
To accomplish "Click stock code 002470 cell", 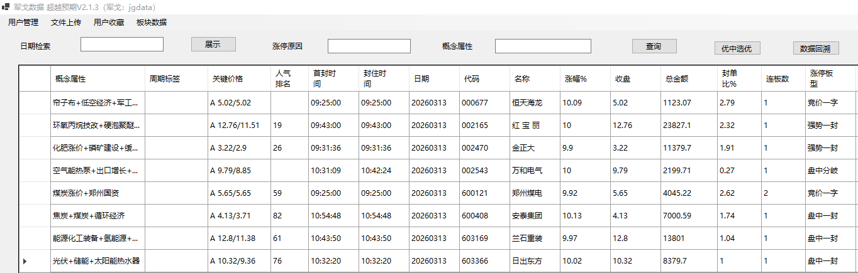I will (x=484, y=148).
